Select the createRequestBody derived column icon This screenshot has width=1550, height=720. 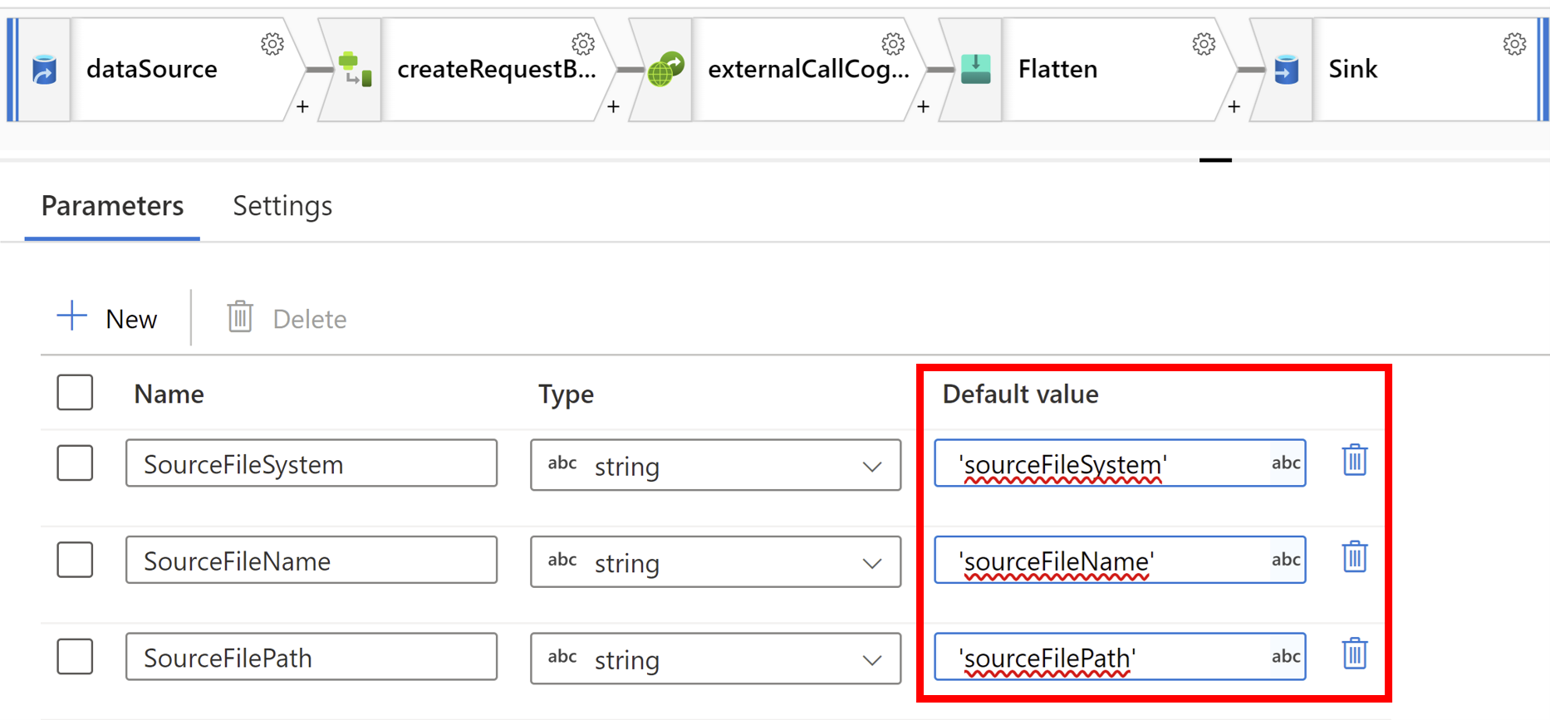click(x=355, y=70)
